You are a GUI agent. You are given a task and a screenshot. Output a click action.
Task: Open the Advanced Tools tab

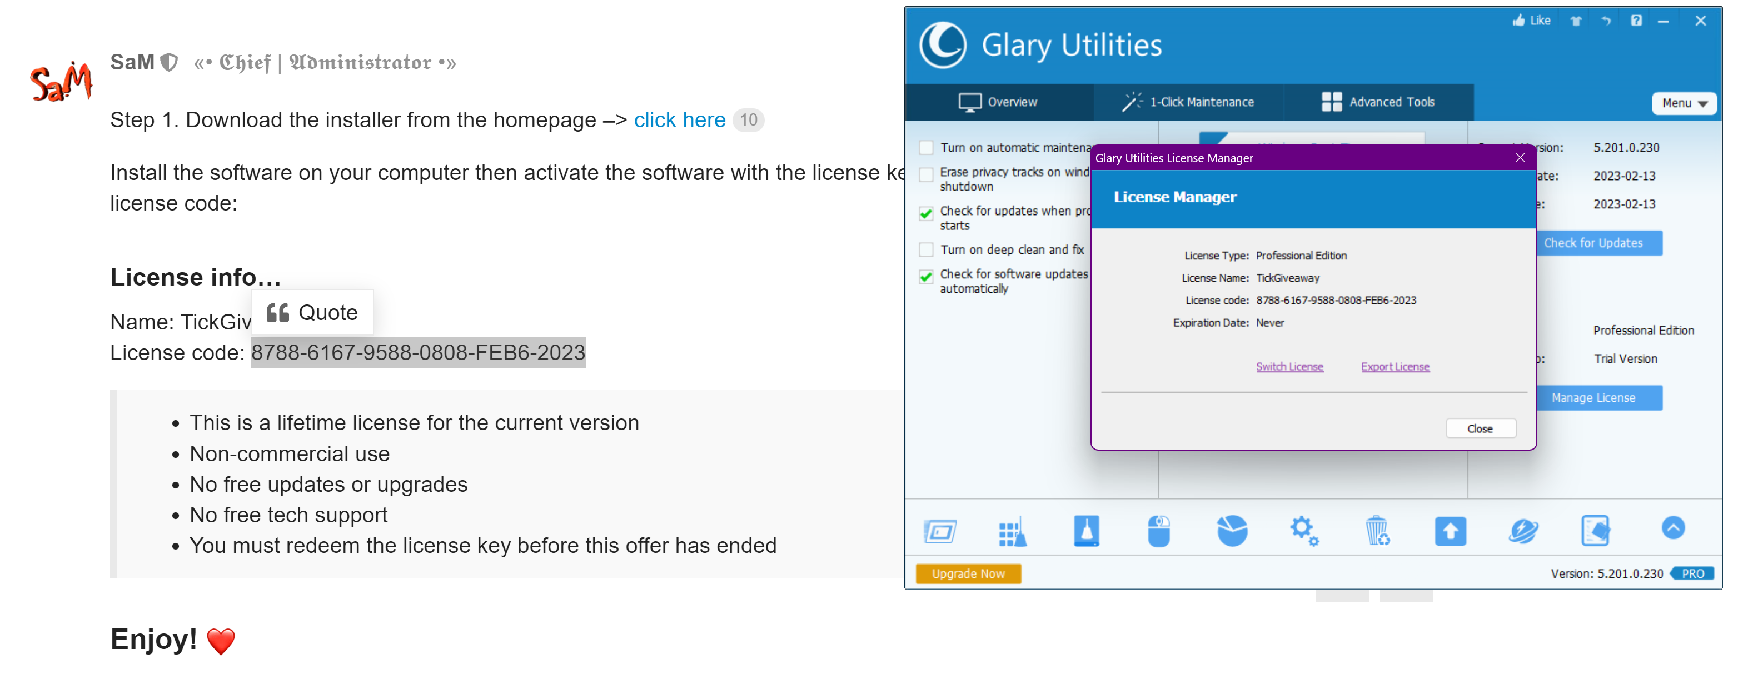pos(1378,102)
